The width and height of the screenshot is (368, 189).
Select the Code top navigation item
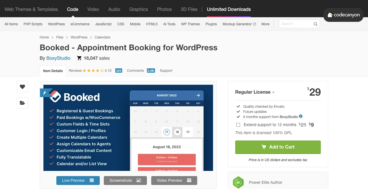[72, 9]
